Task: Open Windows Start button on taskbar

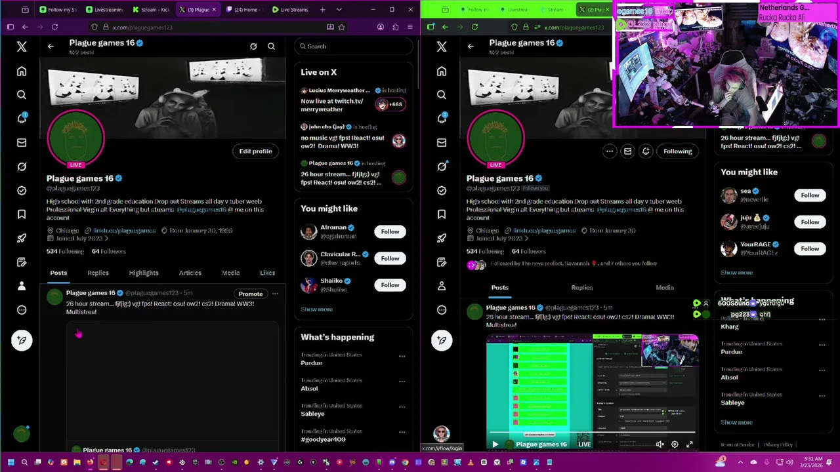Action: [x=10, y=462]
